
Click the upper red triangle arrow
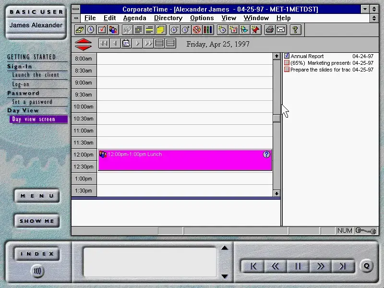[83, 41]
